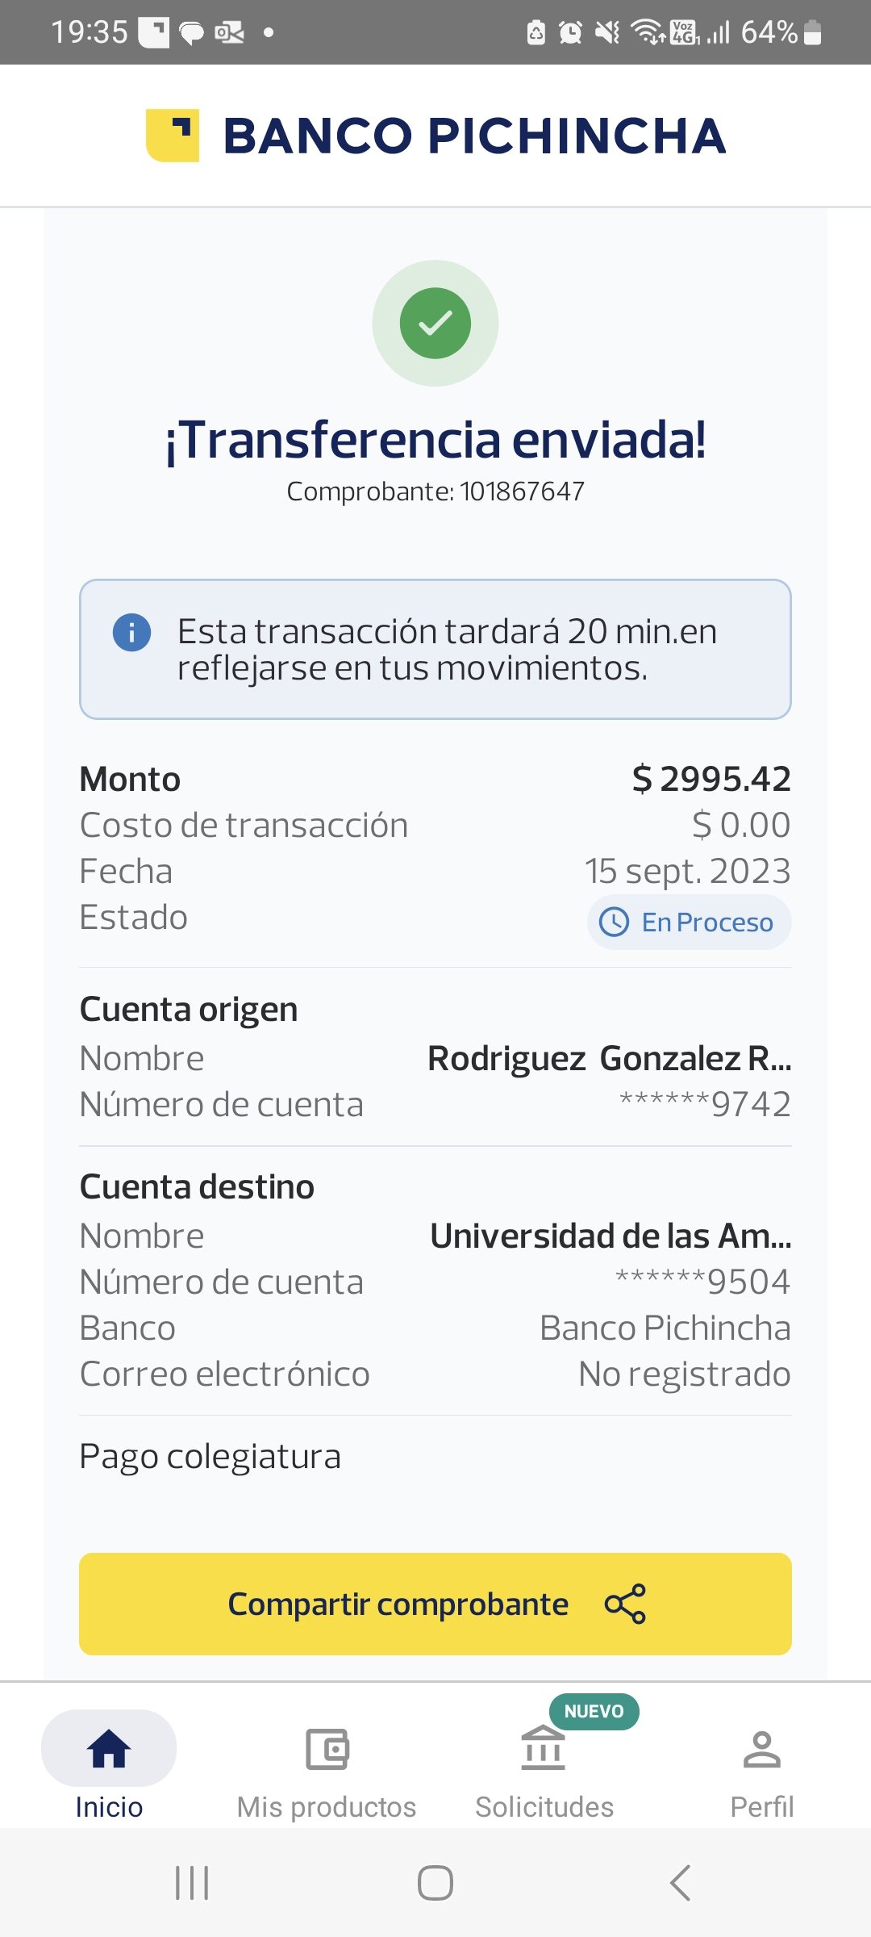Viewport: 871px width, 1937px height.
Task: Open the Solicitudes bank building icon
Action: tap(544, 1748)
